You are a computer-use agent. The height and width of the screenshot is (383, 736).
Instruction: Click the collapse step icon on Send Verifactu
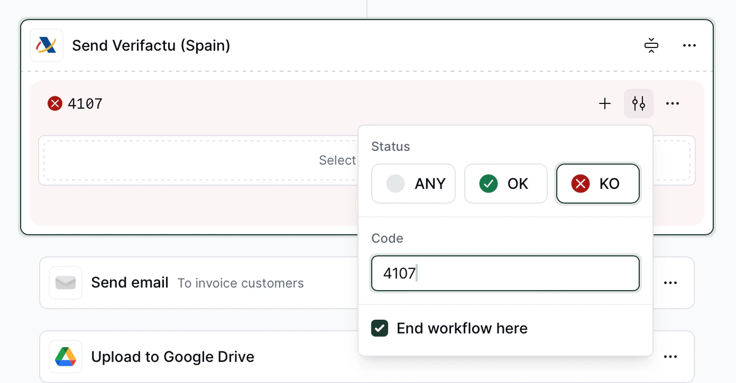(x=651, y=46)
